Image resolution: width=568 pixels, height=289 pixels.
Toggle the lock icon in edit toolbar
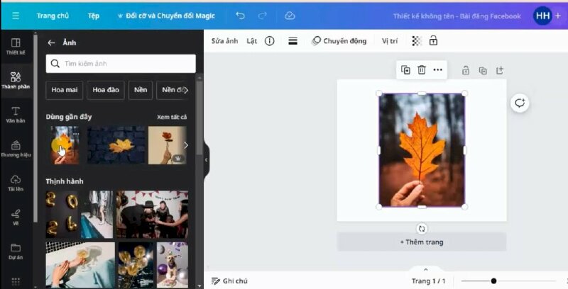click(433, 41)
